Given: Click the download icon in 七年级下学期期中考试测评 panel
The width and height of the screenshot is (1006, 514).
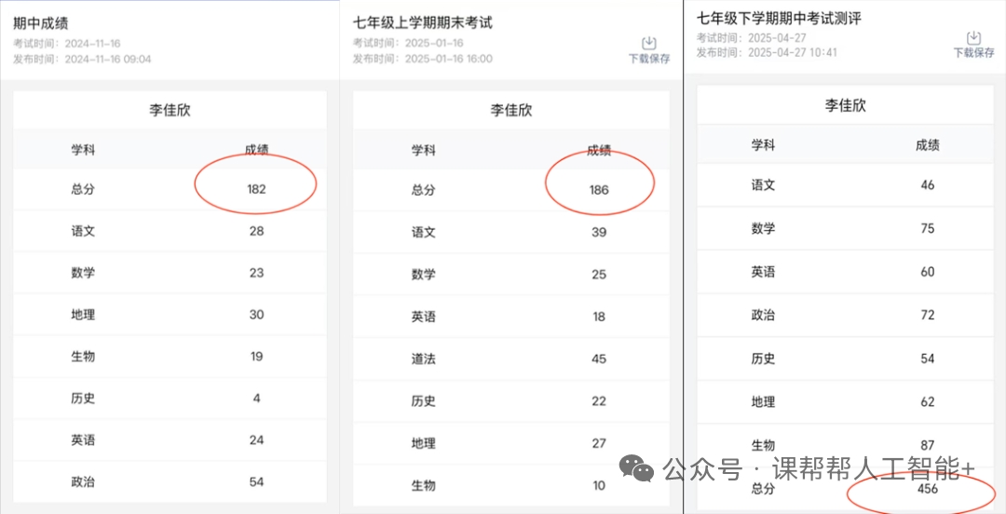Looking at the screenshot, I should click(973, 37).
